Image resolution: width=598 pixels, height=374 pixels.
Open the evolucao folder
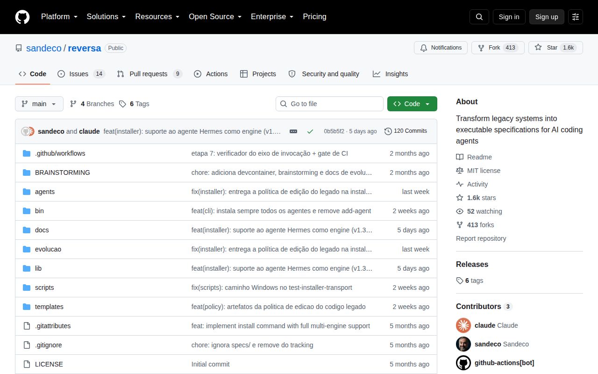tap(48, 249)
